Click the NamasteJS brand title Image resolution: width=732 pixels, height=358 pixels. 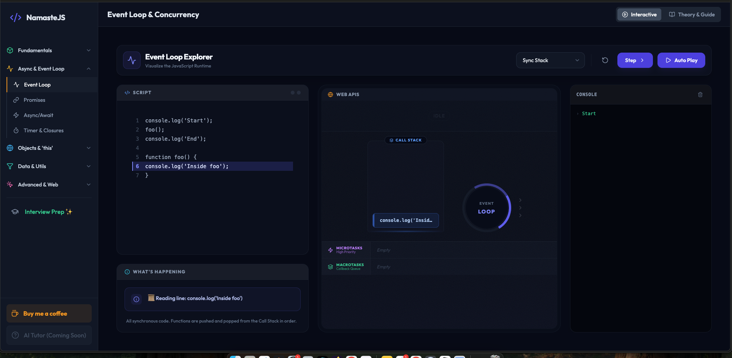pos(46,18)
